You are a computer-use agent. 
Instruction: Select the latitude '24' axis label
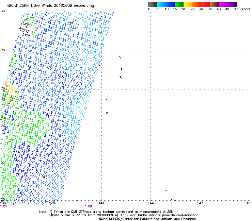pos(3,126)
